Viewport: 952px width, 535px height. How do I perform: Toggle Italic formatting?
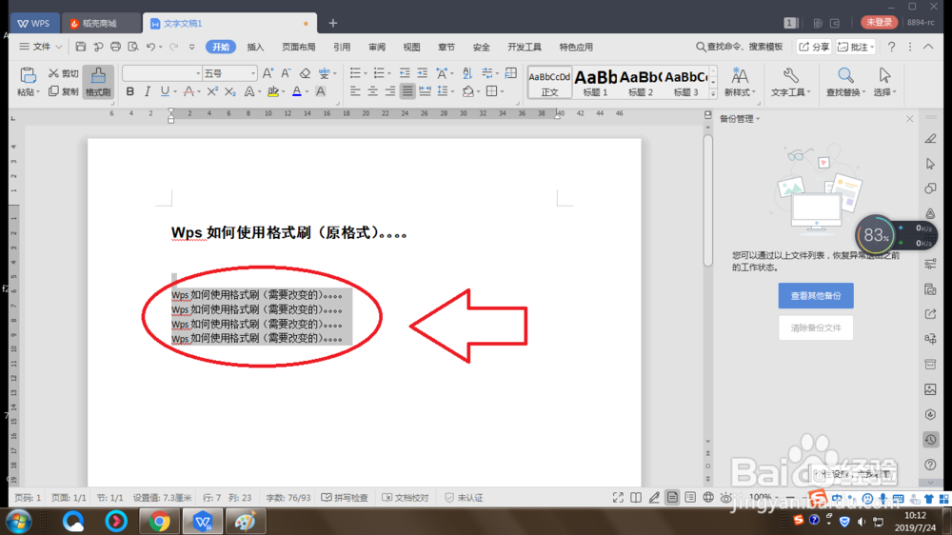pos(147,91)
